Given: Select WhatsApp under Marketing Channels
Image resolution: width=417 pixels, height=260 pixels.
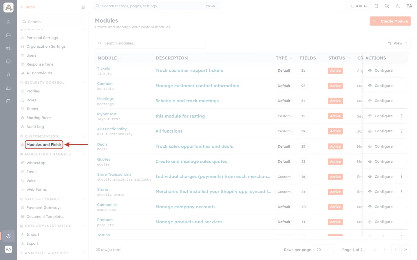Looking at the screenshot, I should click(36, 163).
